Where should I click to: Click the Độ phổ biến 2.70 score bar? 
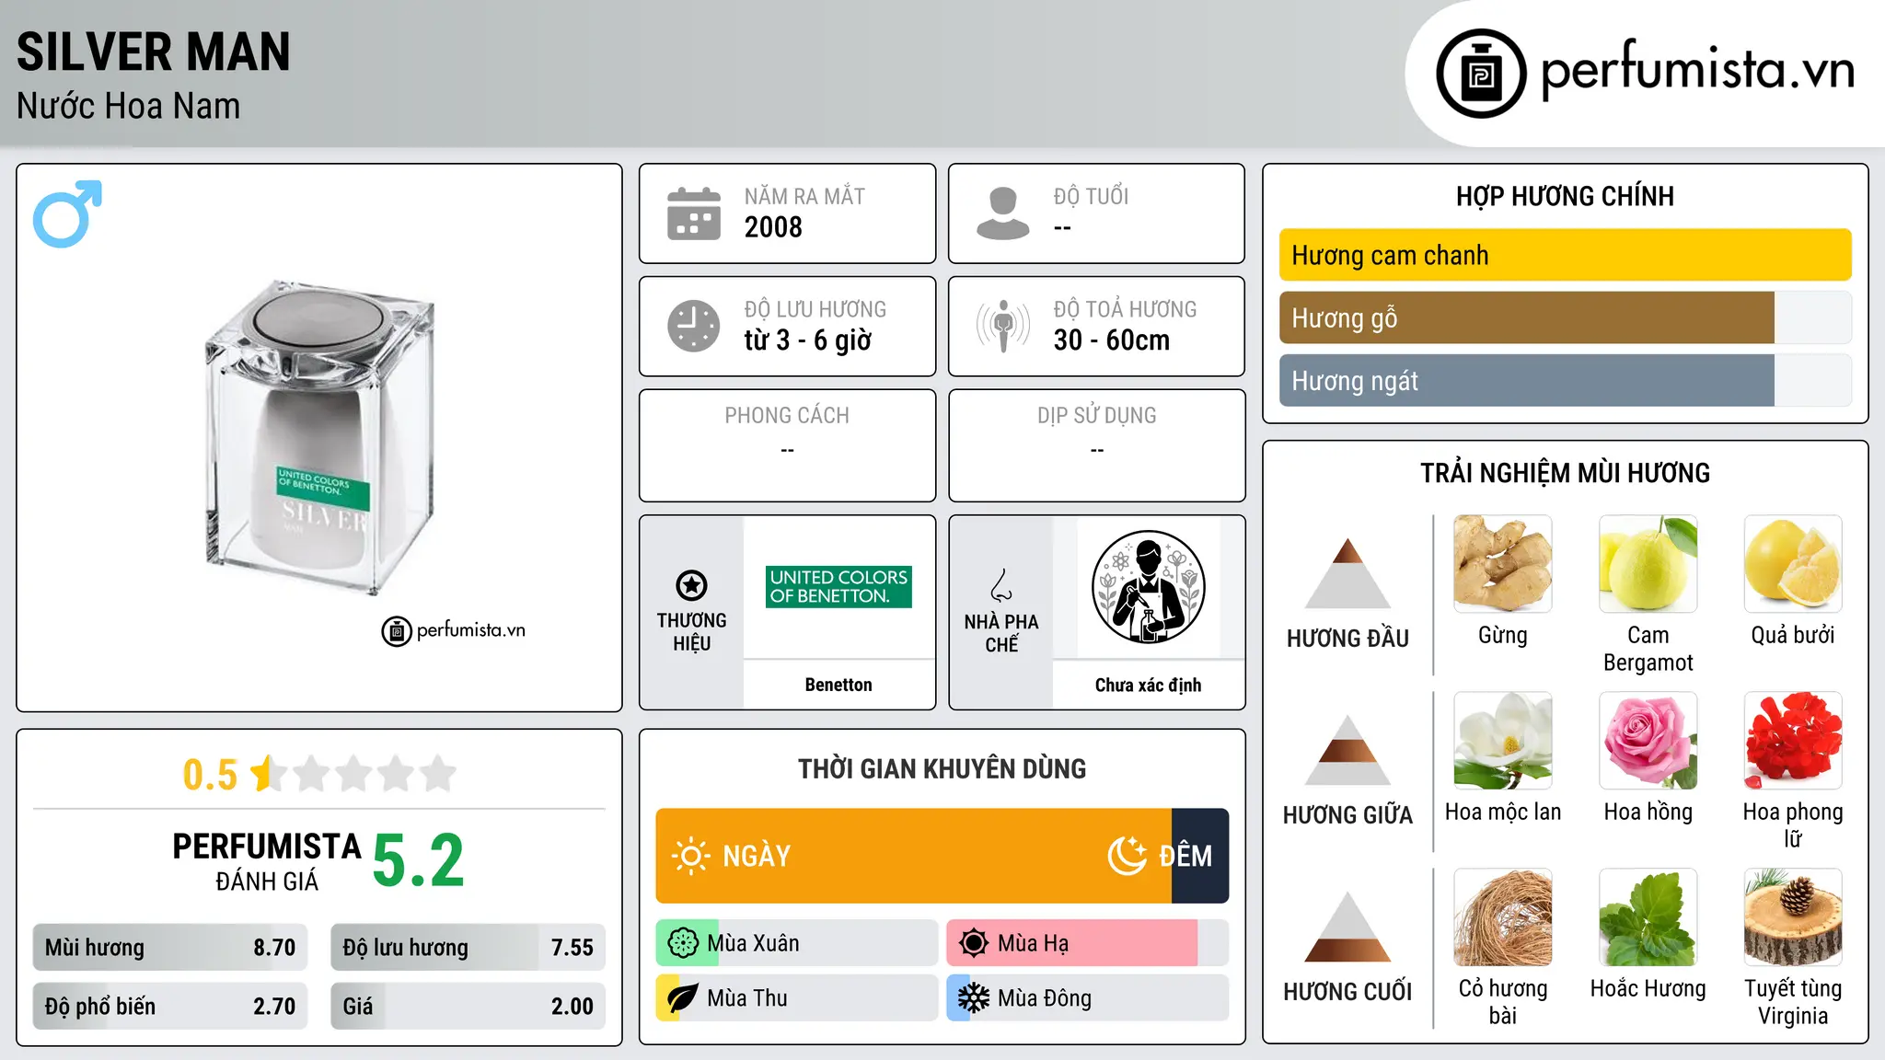170,1007
